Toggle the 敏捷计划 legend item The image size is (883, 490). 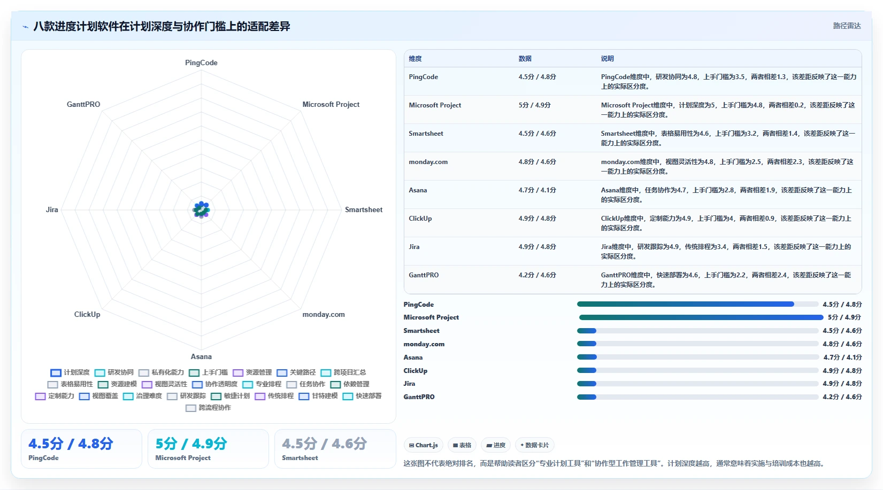[230, 396]
